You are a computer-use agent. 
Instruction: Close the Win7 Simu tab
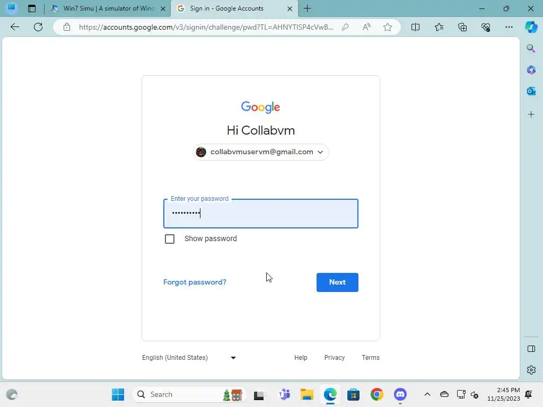pos(163,8)
